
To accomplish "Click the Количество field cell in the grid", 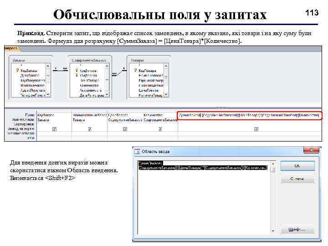I will [160, 115].
